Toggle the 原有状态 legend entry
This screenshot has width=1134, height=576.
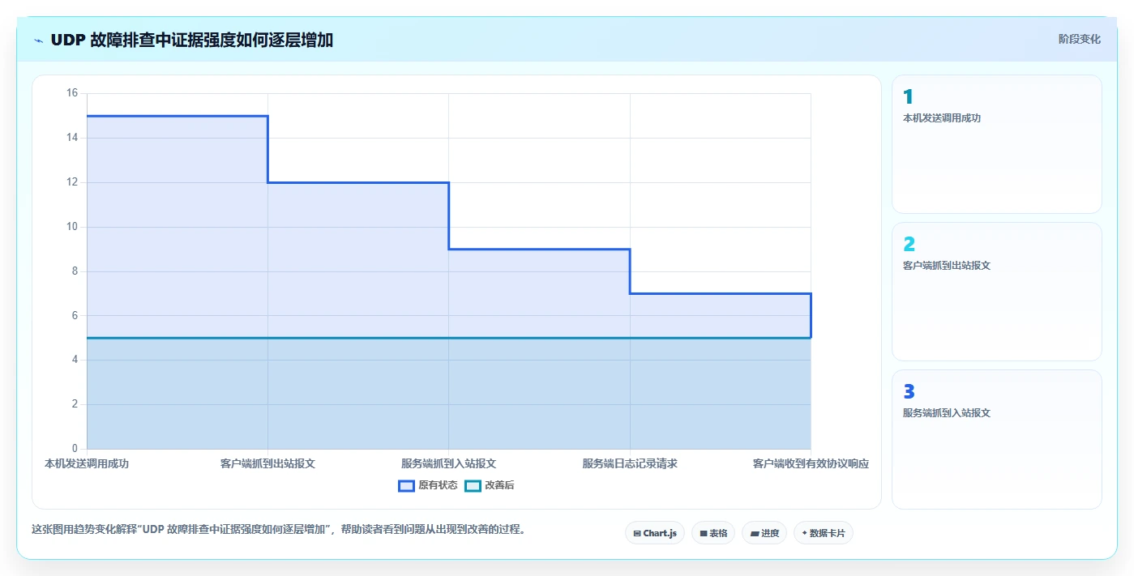[427, 485]
